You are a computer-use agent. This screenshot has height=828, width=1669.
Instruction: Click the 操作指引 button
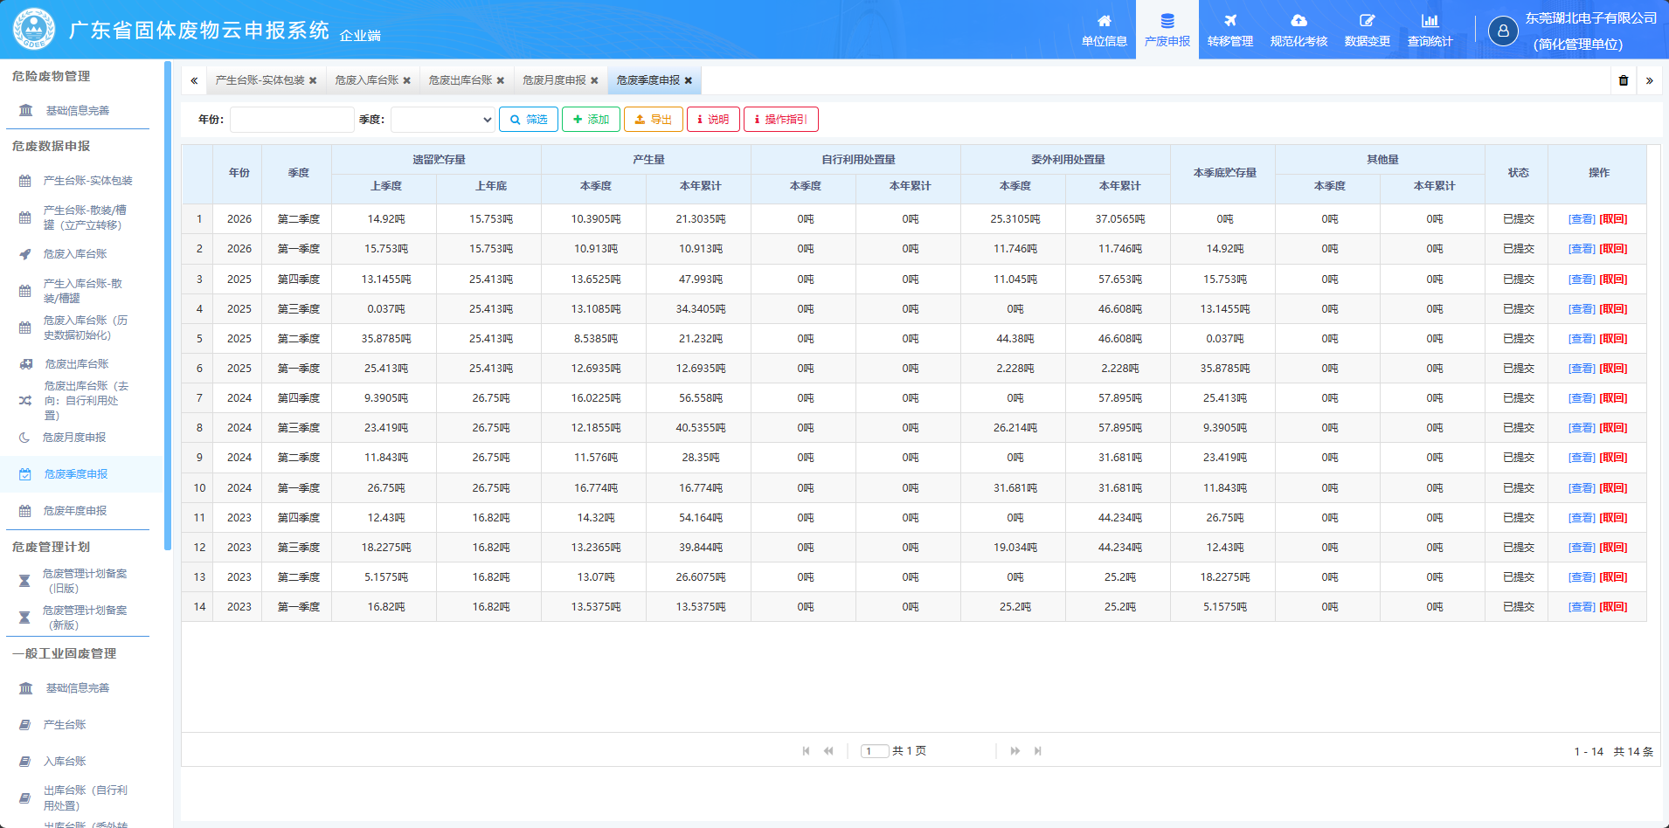click(781, 120)
